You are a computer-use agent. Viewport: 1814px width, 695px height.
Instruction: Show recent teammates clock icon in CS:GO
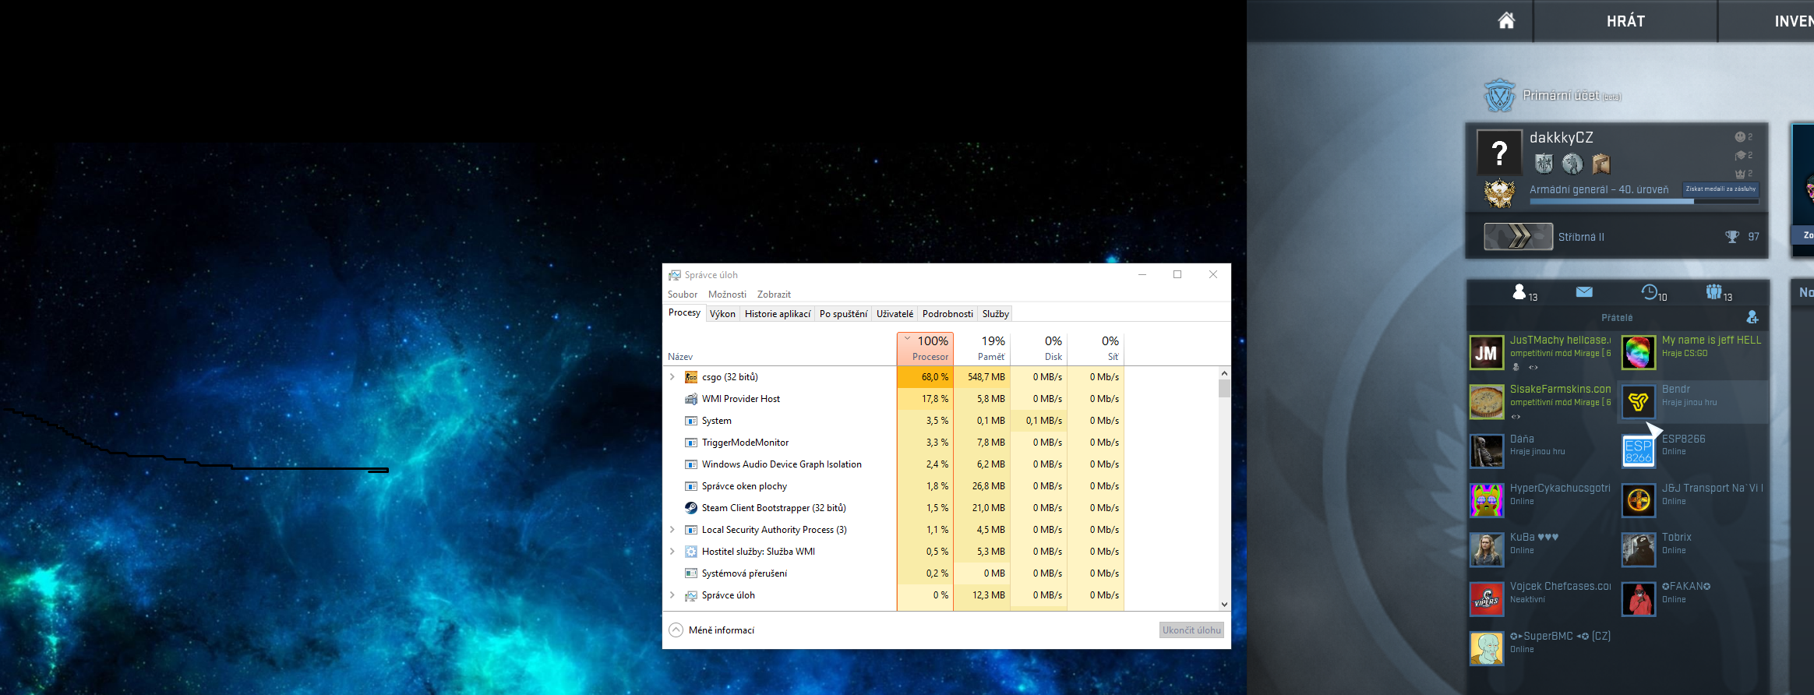point(1650,291)
